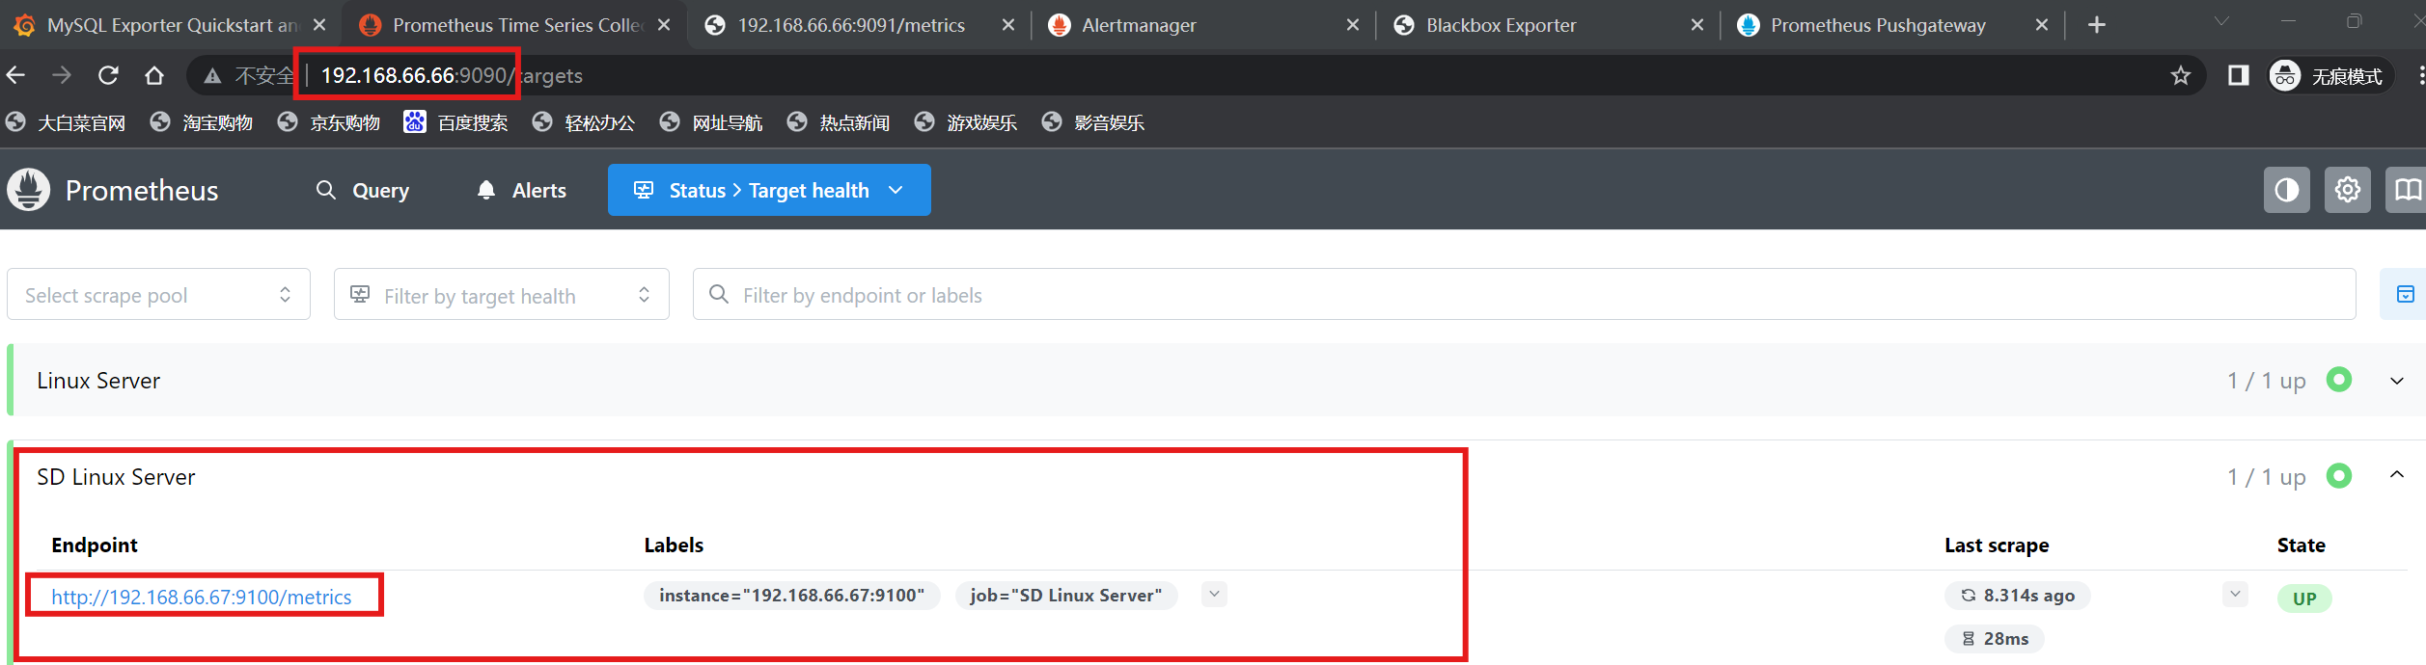Open Prometheus settings gear
Screen dimensions: 2426x665
pos(2348,190)
